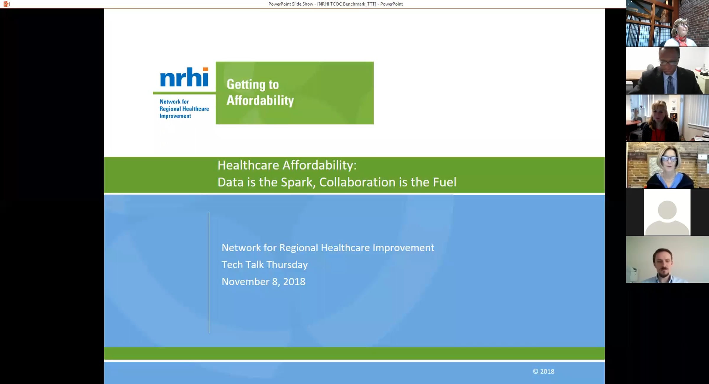Image resolution: width=709 pixels, height=384 pixels.
Task: Click 'Network for Regional Healthcare Improvement' blue-area text
Action: 328,248
